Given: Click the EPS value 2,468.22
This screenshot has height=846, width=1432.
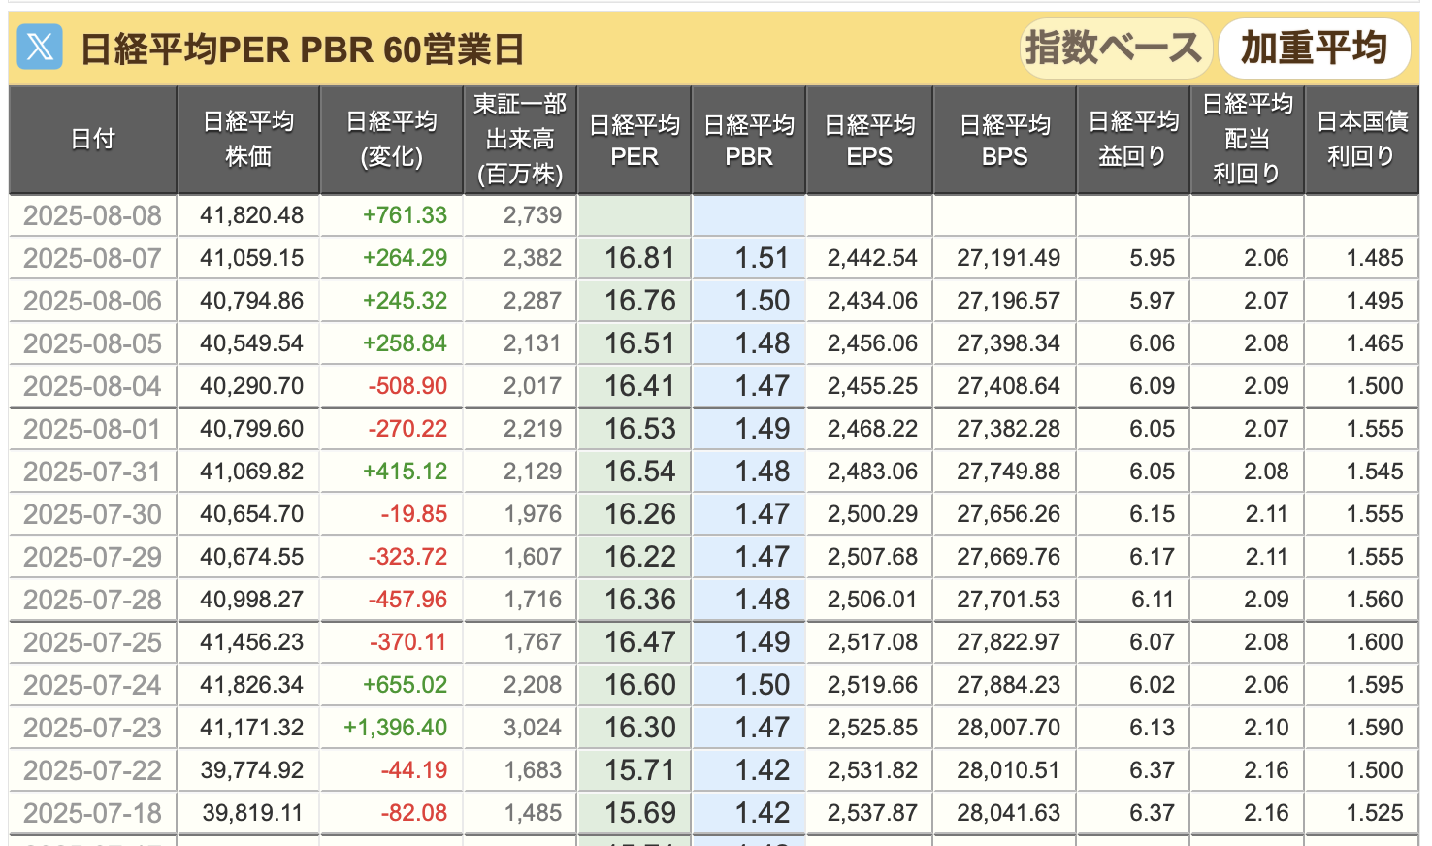Looking at the screenshot, I should 872,429.
